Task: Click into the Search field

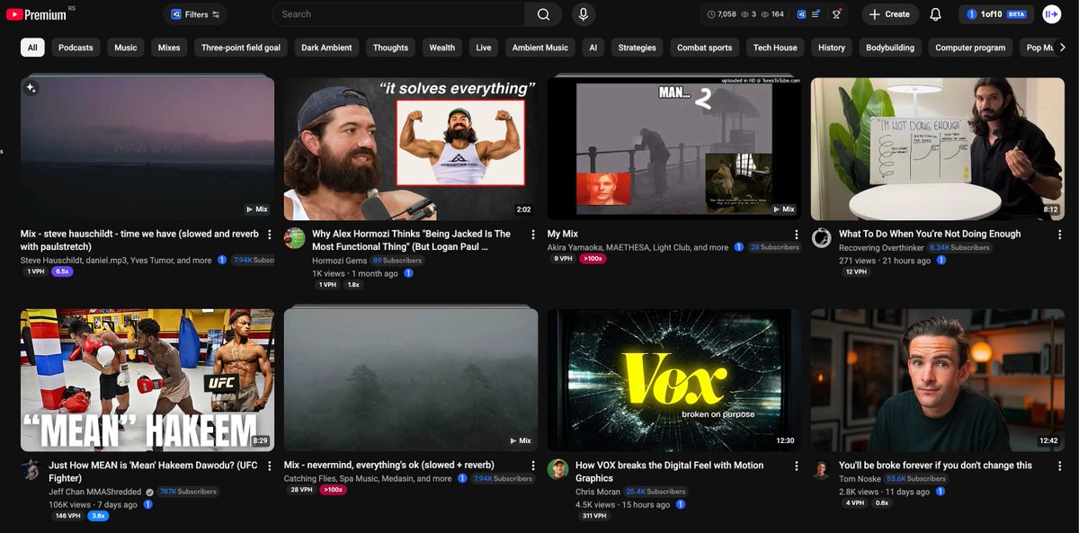Action: coord(398,14)
